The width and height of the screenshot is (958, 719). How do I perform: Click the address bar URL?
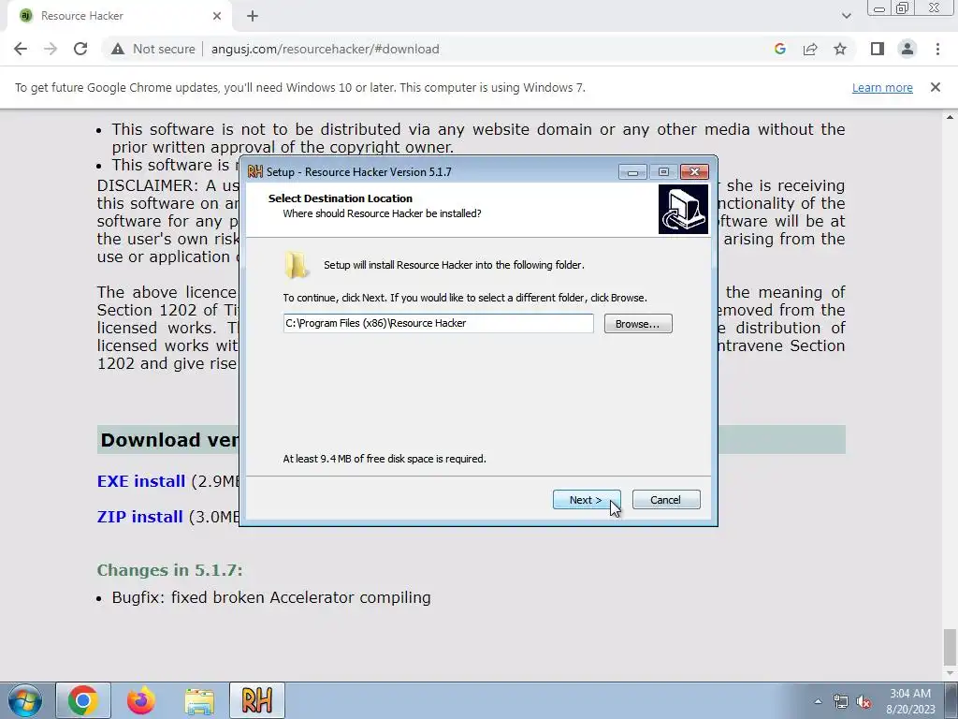coord(325,49)
